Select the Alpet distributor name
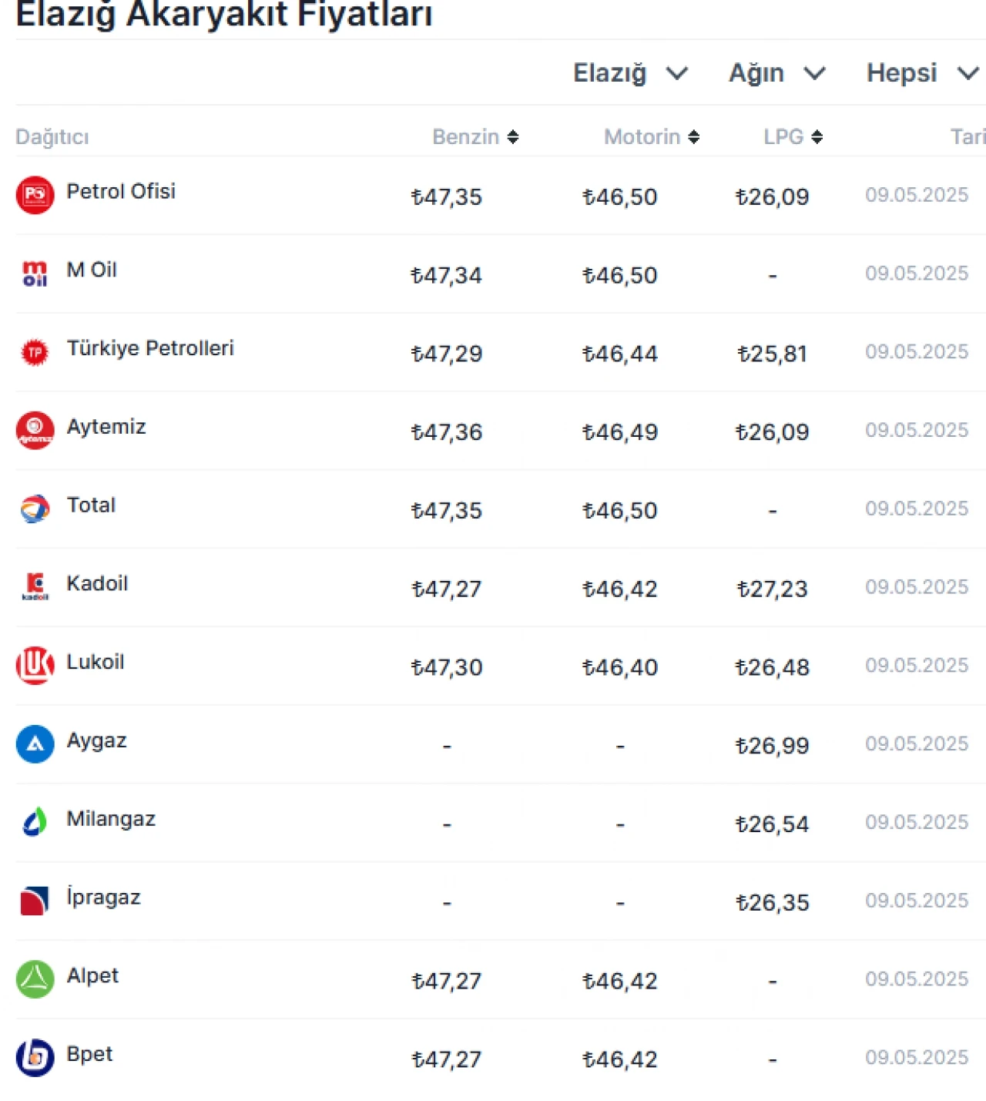The image size is (986, 1101). [x=92, y=975]
